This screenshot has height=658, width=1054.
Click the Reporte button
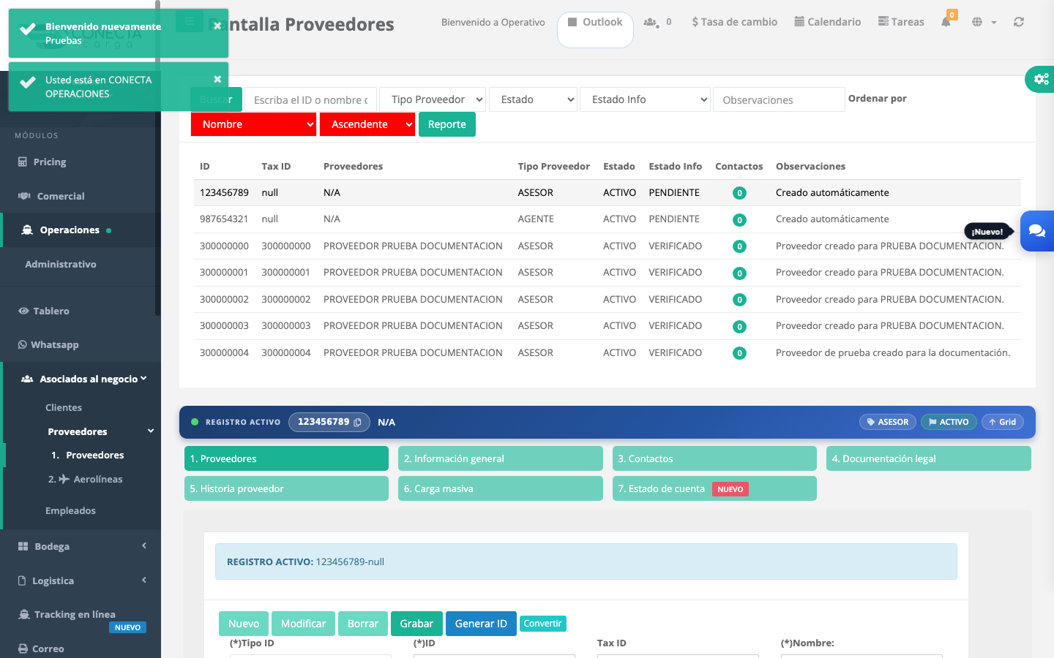[x=447, y=124]
